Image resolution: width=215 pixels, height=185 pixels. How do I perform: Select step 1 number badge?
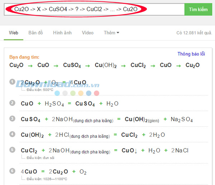[x=12, y=82]
